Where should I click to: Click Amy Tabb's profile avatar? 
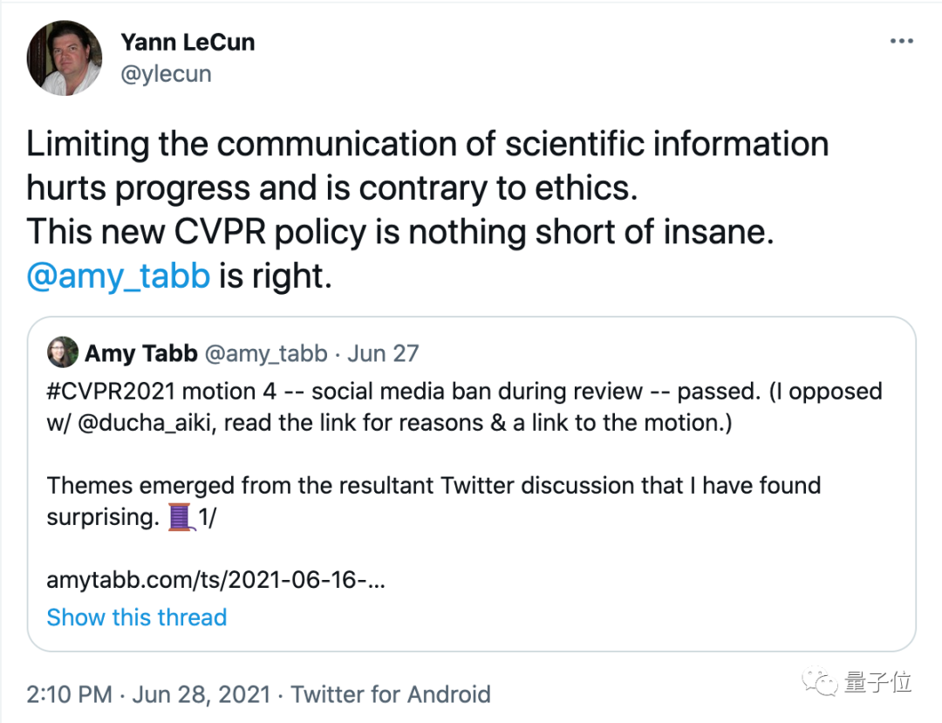click(x=62, y=353)
